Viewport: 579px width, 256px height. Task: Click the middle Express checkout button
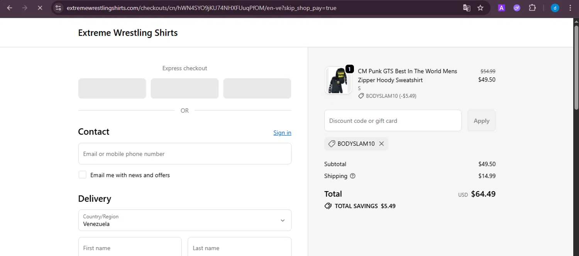(185, 88)
